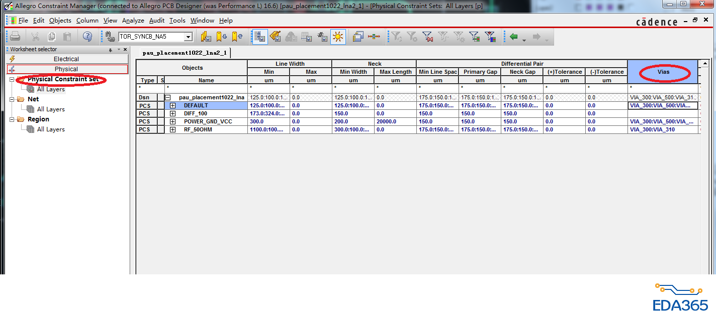This screenshot has width=716, height=316.
Task: Click the Cut scissors icon
Action: click(x=35, y=37)
